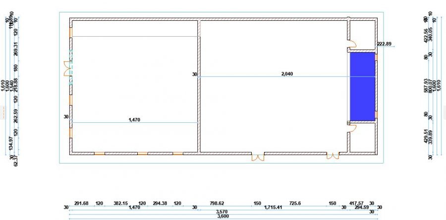Viewport: 446px width, 220px height.
Task: Click the 1,470 dimension inside left room
Action: coord(134,119)
